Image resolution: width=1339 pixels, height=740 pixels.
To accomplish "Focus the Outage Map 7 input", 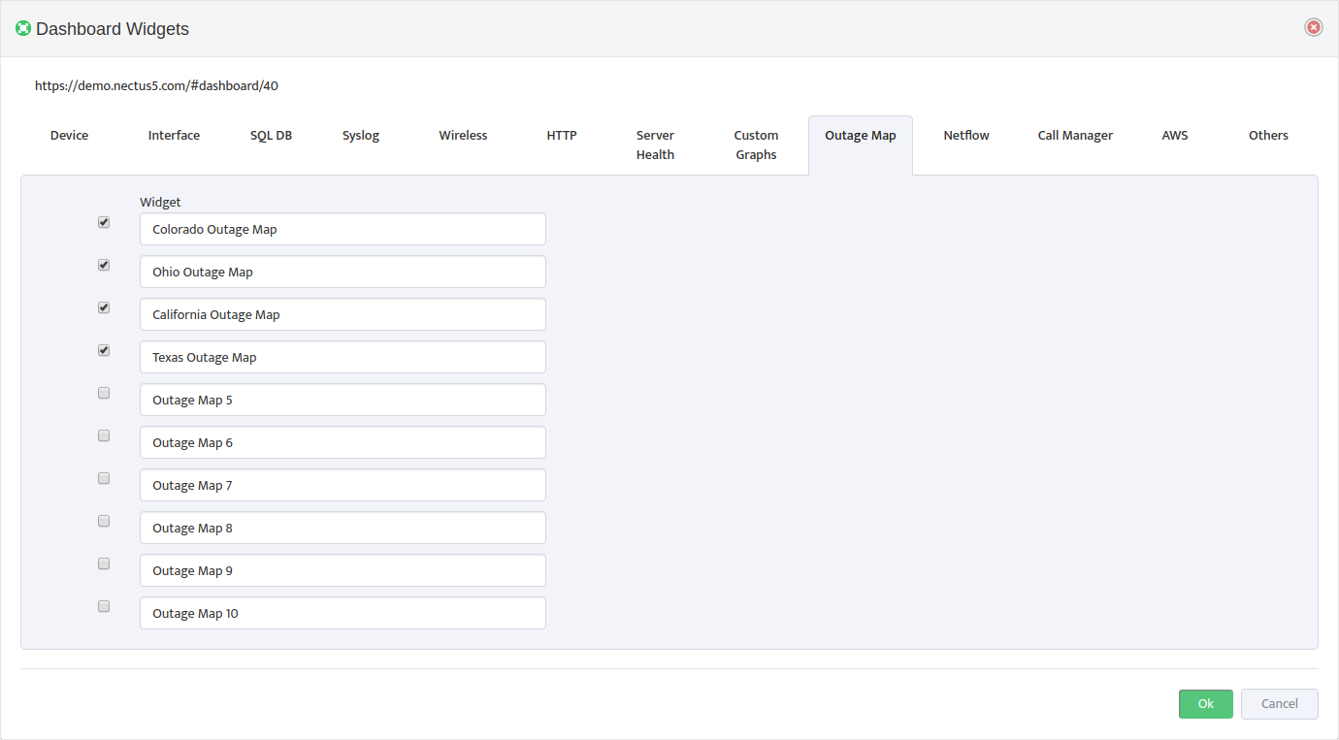I will point(343,485).
